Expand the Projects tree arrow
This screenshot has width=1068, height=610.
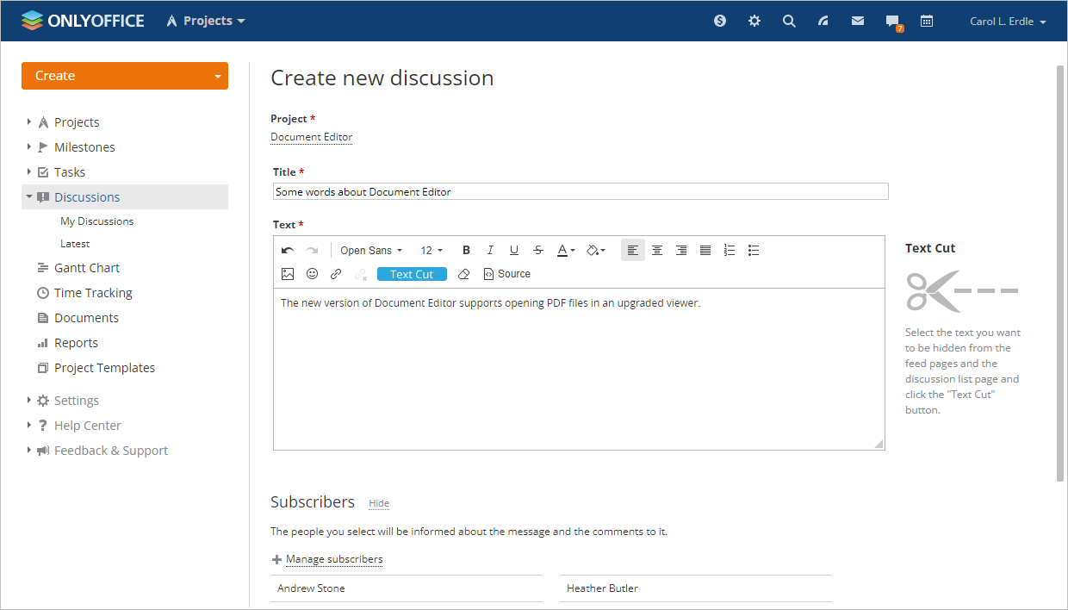coord(28,121)
